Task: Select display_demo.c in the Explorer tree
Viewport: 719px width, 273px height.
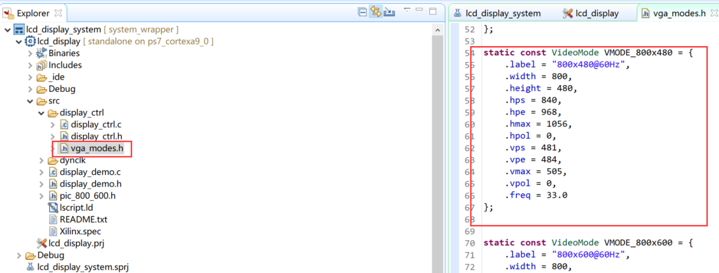Action: point(90,172)
